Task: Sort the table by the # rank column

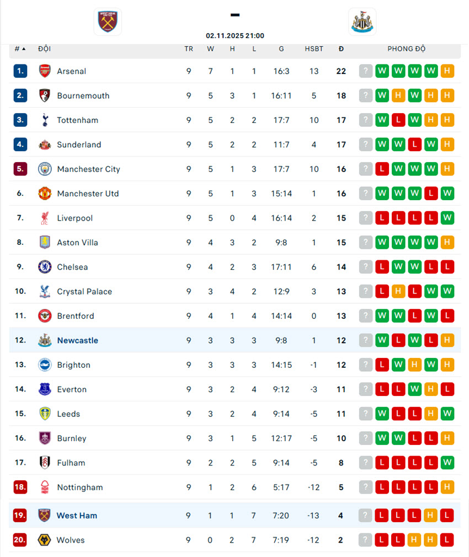Action: pos(20,49)
